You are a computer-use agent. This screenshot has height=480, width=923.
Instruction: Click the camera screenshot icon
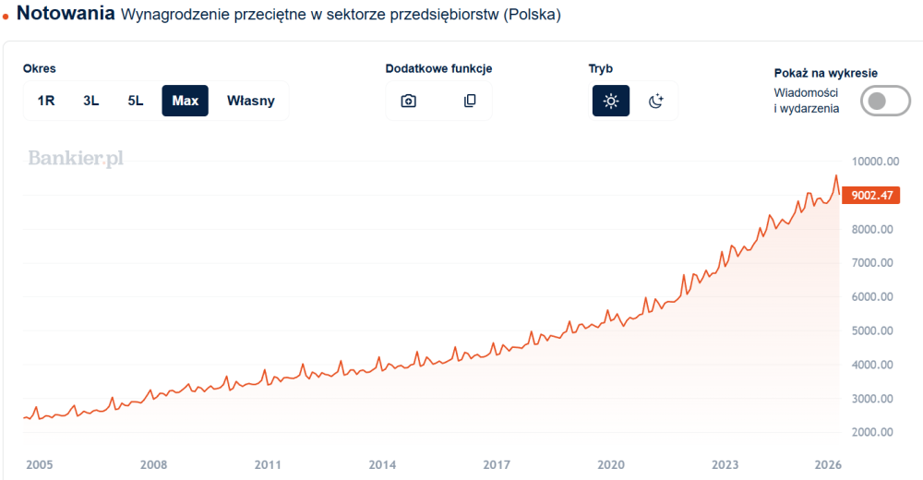(x=409, y=101)
